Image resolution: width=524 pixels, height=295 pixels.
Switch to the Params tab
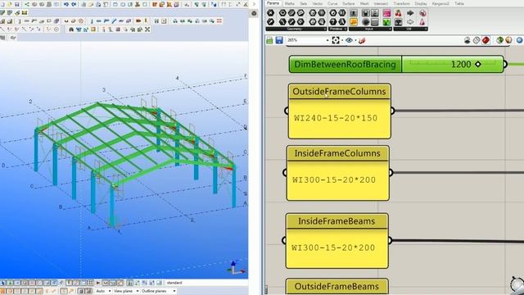tap(273, 3)
